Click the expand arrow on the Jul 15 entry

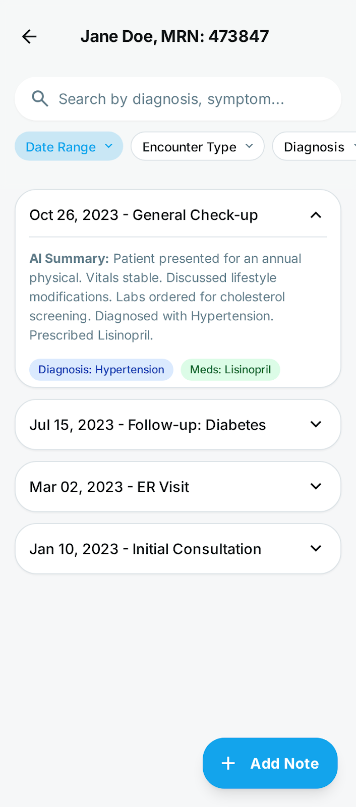(316, 424)
